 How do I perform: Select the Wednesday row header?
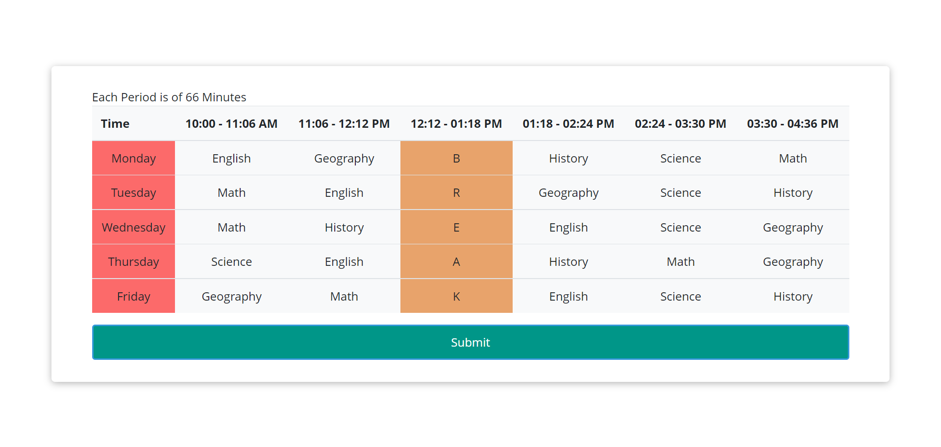point(133,227)
